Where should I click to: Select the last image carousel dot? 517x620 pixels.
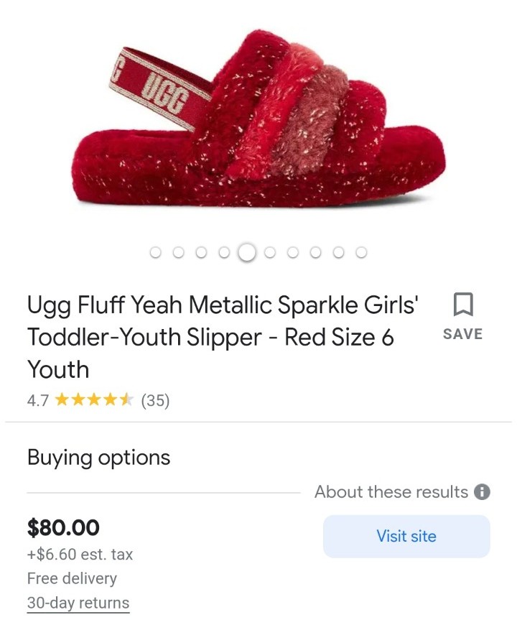coord(361,252)
